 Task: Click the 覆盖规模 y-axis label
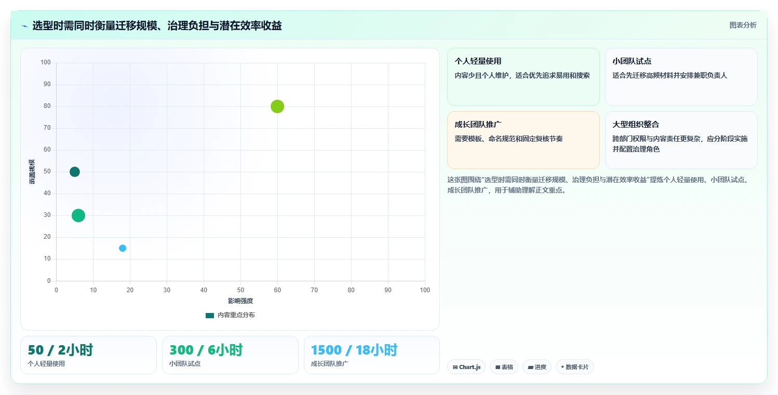pyautogui.click(x=32, y=172)
